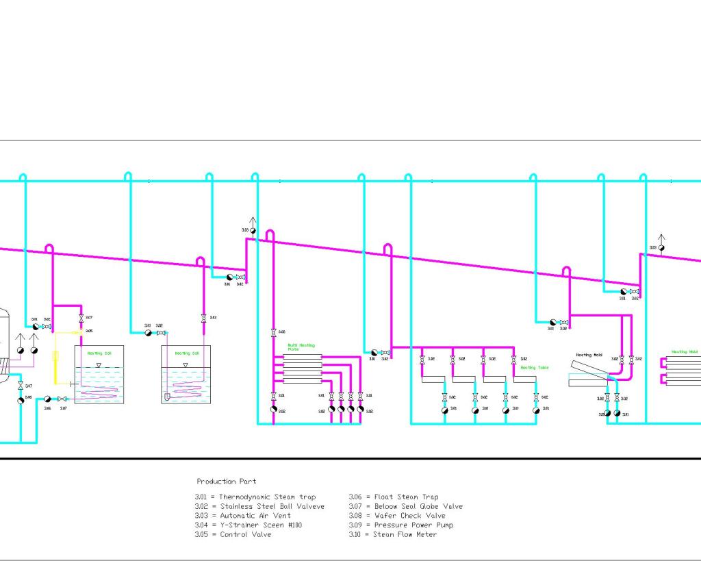Click the valve above the second heating coil tank
701x561 pixels.
203,318
